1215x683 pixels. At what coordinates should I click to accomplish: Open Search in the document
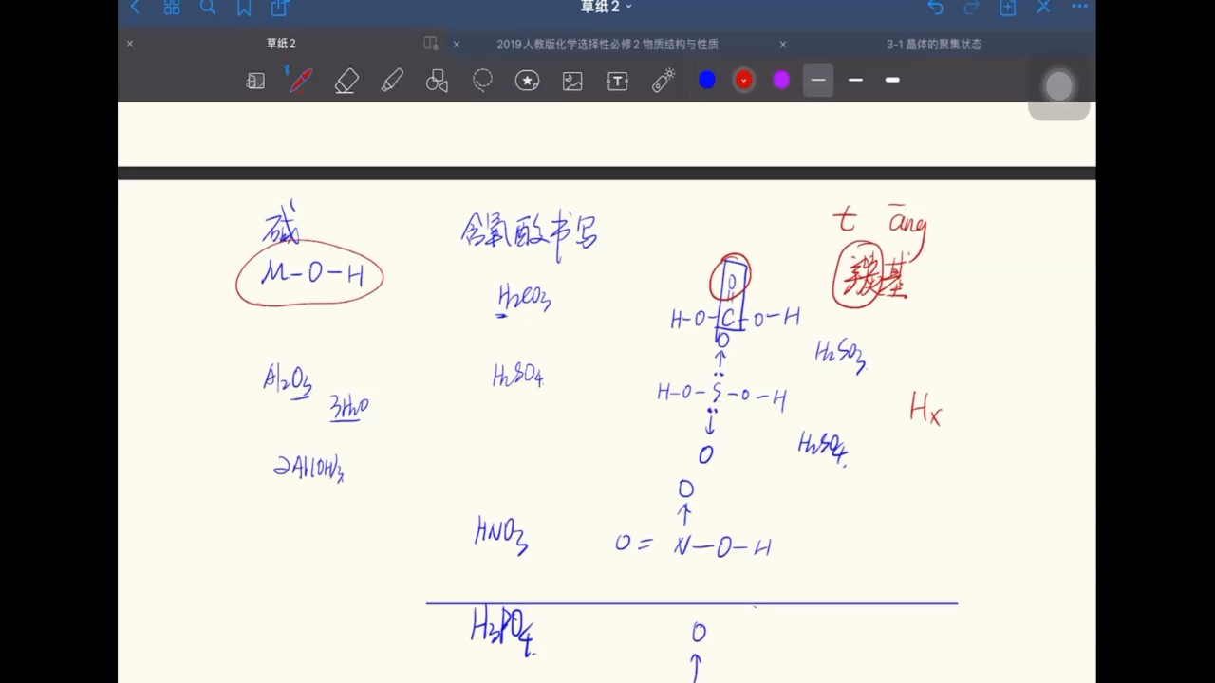[208, 8]
